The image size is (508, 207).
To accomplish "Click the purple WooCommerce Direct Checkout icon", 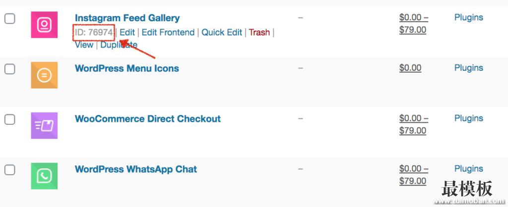I will point(44,125).
